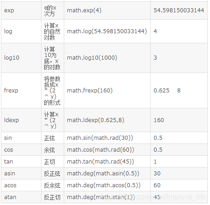Viewport: 210px width, 205px height.
Task: Select the result '30' in asin row
Action: pyautogui.click(x=157, y=174)
